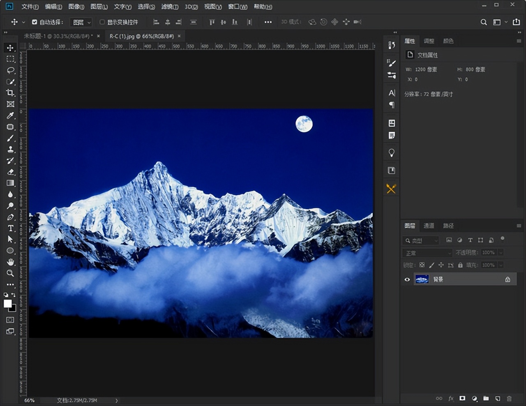This screenshot has width=526, height=406.
Task: Expand the 正常 blend mode dropdown
Action: [427, 253]
